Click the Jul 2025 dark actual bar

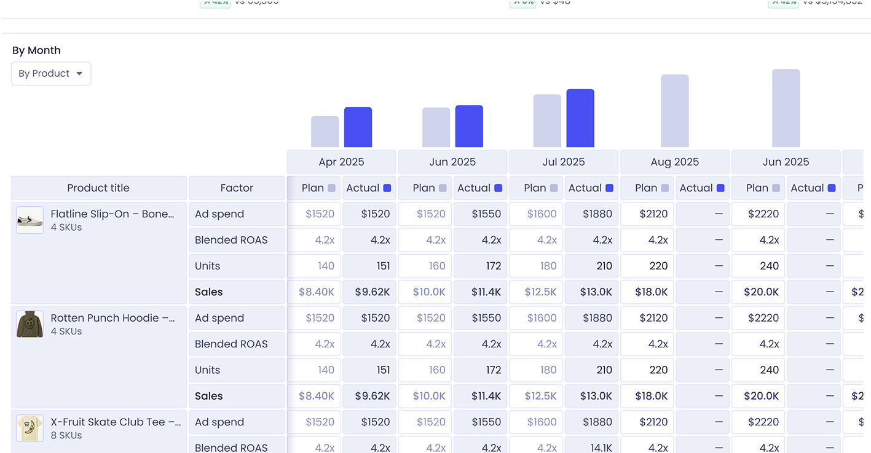click(x=580, y=118)
